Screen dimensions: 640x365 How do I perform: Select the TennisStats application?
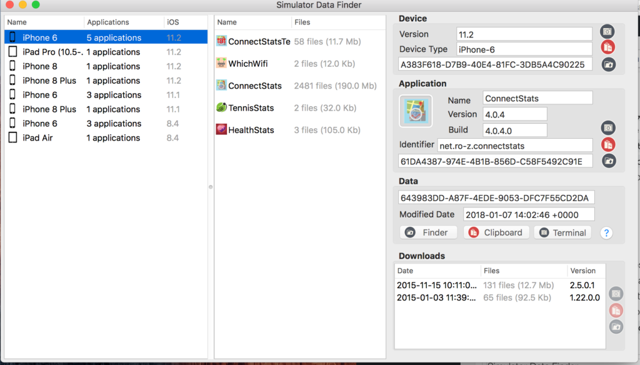[251, 108]
